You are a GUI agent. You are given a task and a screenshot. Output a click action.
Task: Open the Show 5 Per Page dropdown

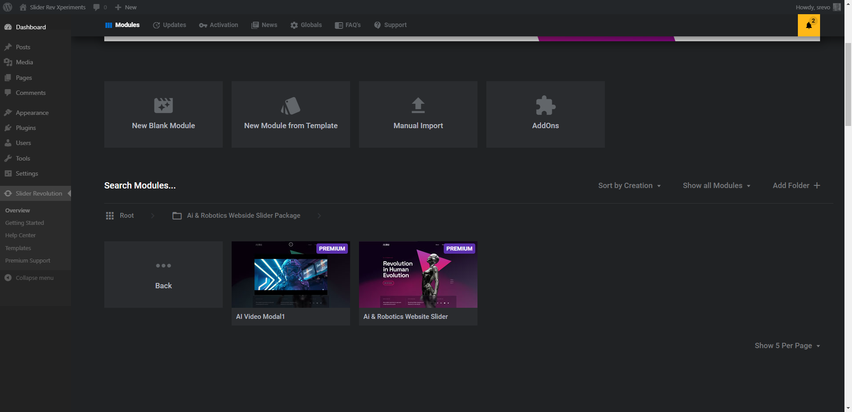click(787, 345)
